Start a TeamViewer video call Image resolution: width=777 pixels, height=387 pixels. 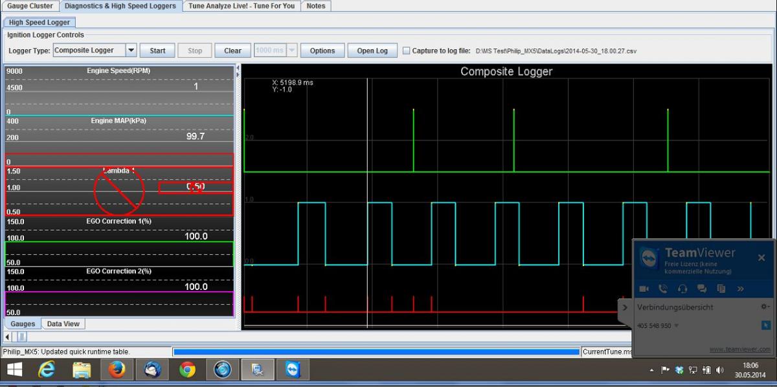(644, 289)
